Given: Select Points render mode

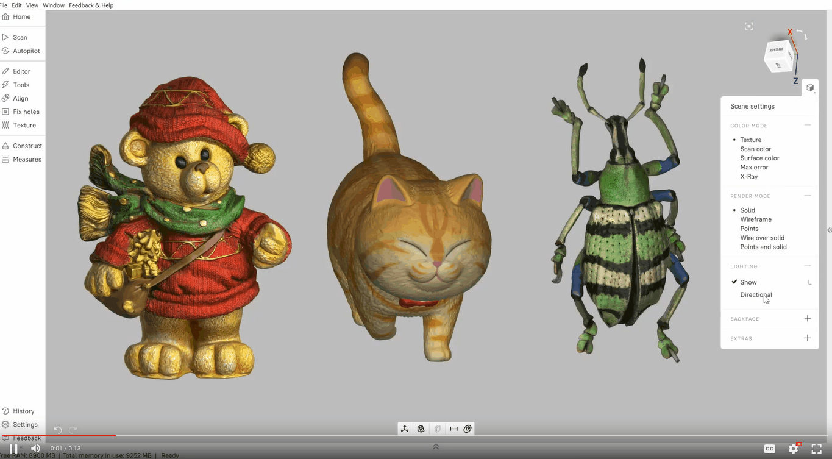Looking at the screenshot, I should pos(749,229).
